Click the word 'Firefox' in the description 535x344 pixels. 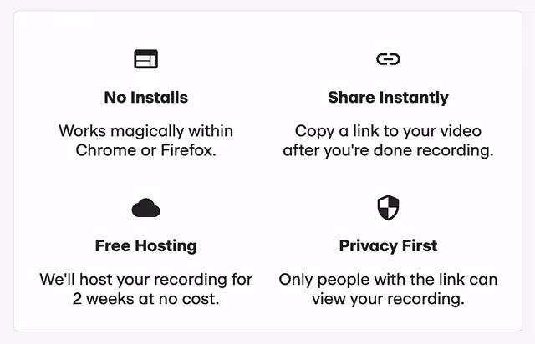coord(186,150)
